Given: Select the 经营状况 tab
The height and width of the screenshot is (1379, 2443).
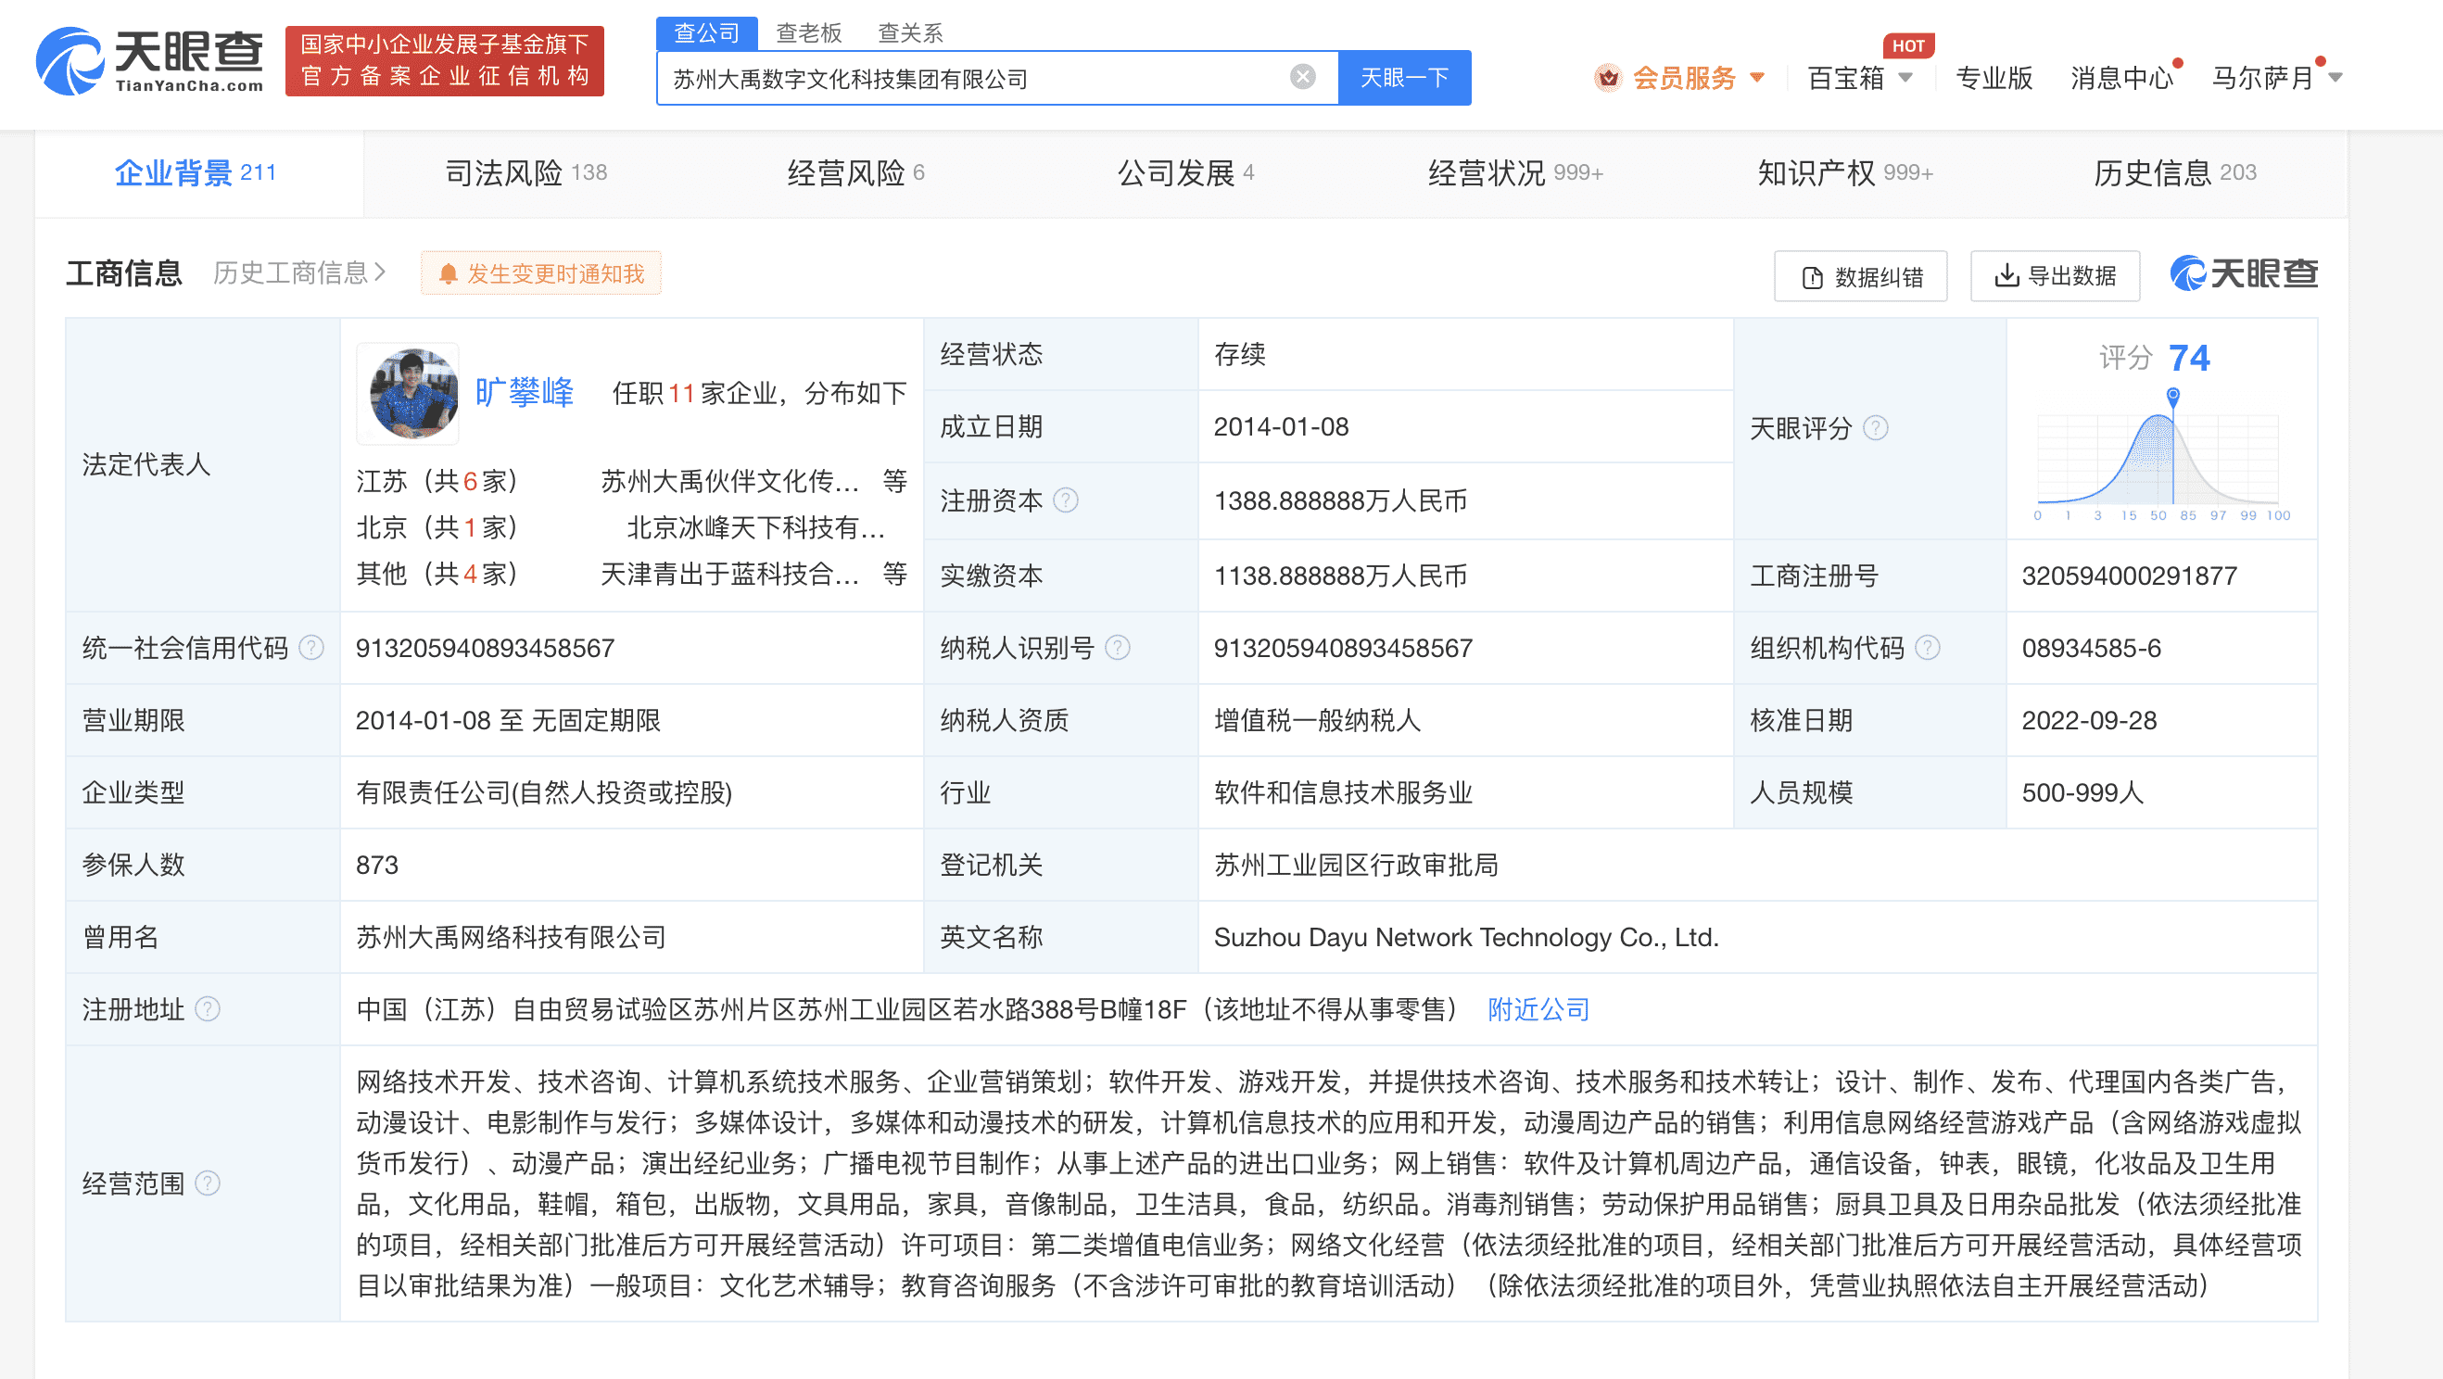Looking at the screenshot, I should pyautogui.click(x=1514, y=172).
